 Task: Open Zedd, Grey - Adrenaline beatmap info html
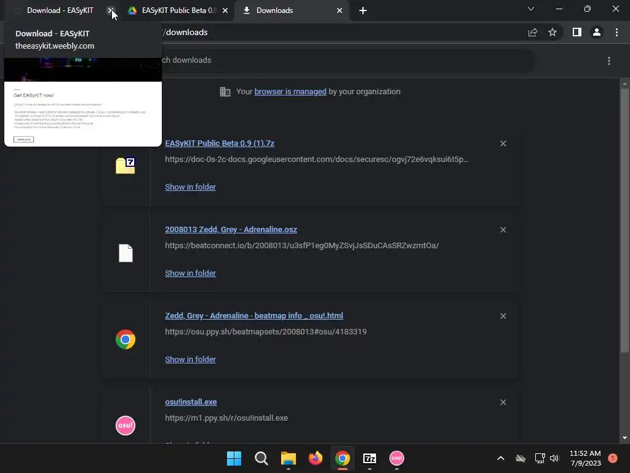(254, 316)
